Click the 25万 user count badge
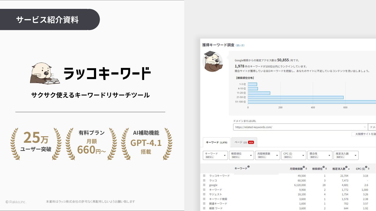The width and height of the screenshot is (376, 211). click(36, 138)
